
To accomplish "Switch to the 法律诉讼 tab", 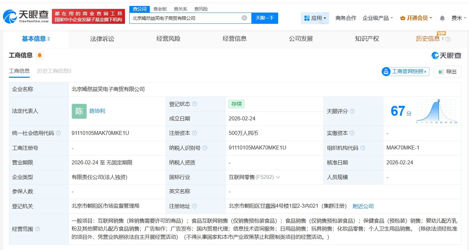I will coord(102,39).
